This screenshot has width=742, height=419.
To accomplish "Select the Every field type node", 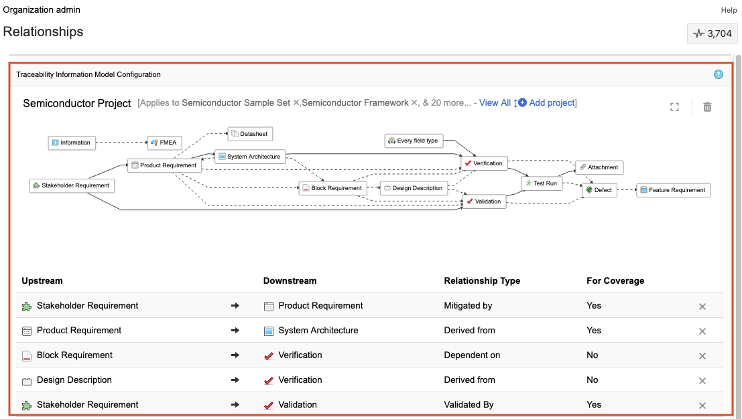I will (x=414, y=141).
